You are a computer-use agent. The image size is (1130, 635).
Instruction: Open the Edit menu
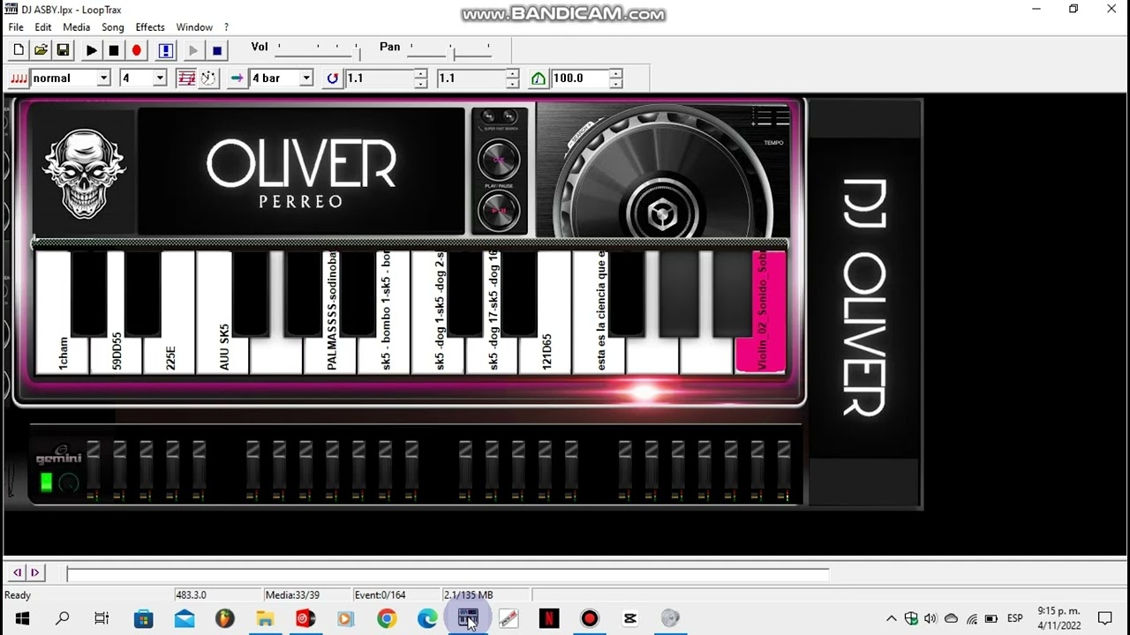click(x=43, y=27)
